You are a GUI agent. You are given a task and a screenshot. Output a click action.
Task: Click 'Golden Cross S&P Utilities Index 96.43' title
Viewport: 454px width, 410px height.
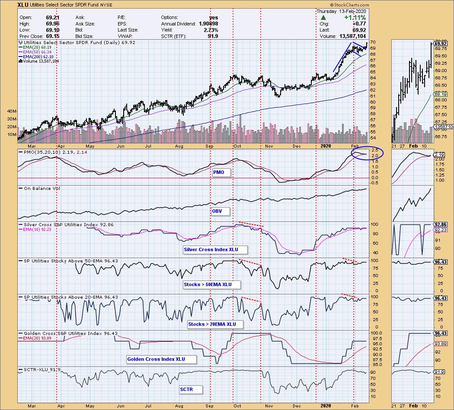(68, 334)
